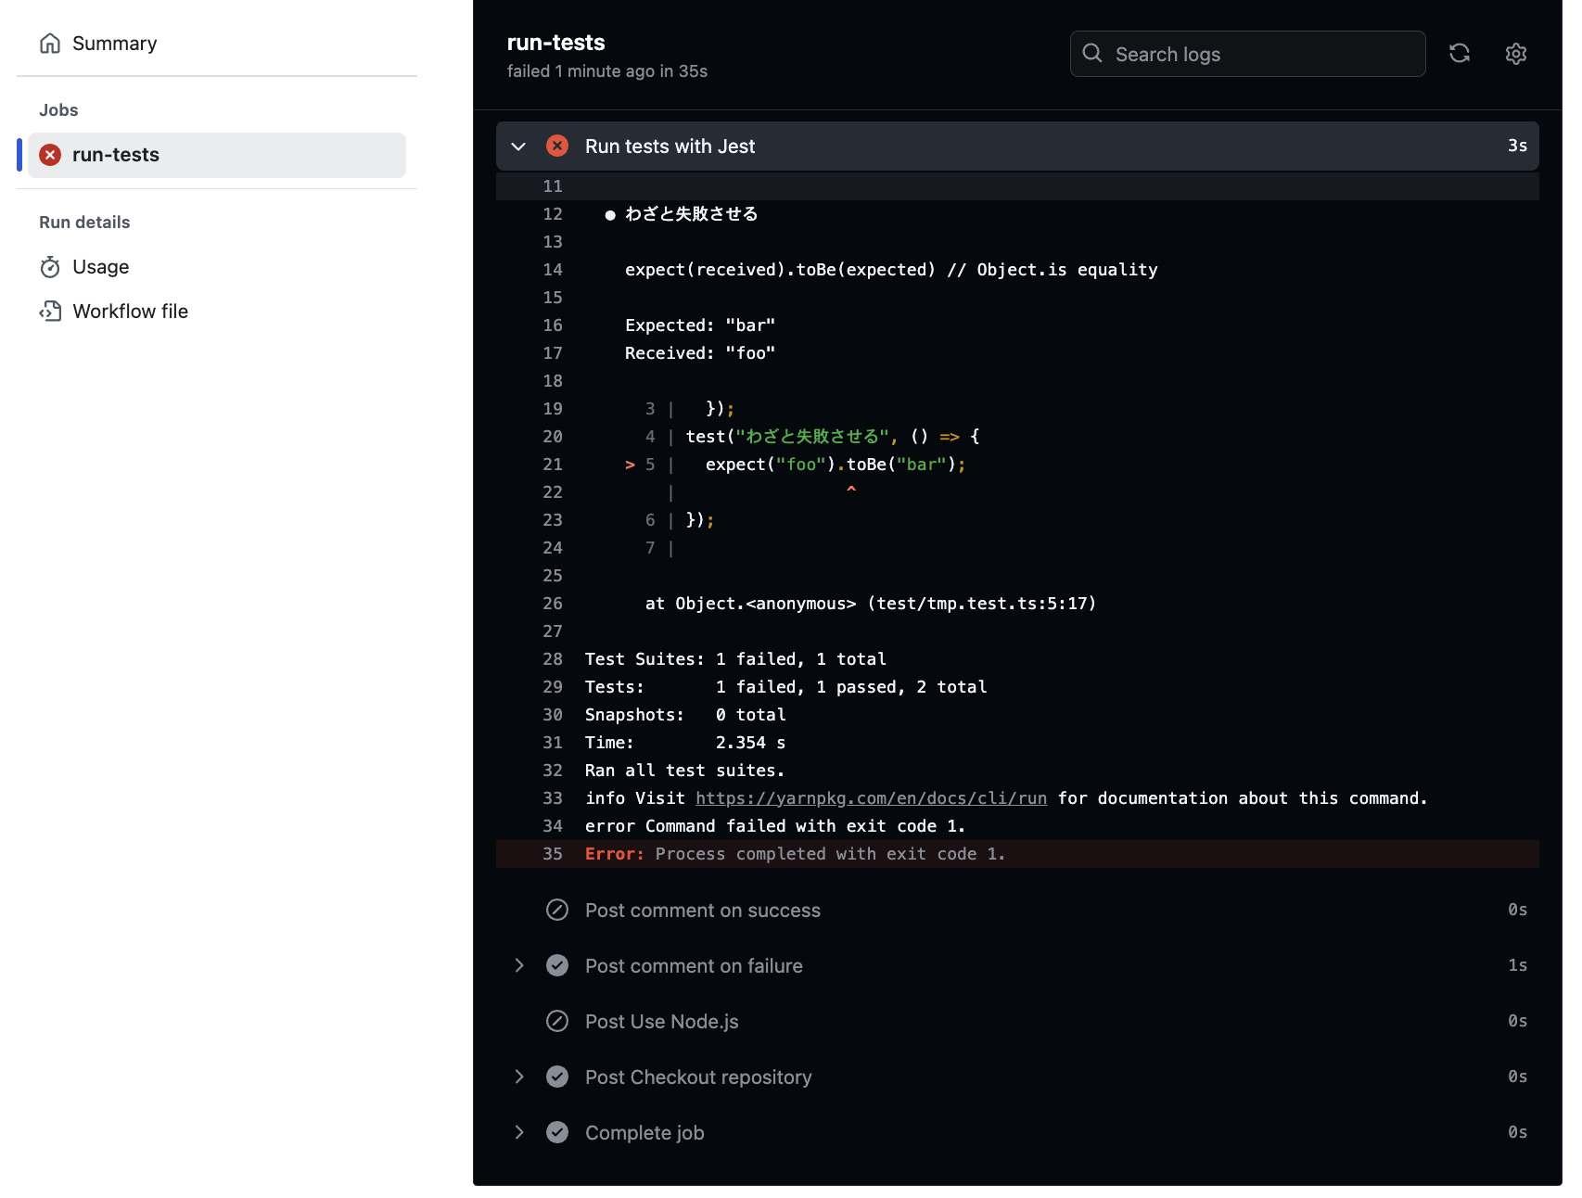Click the red failed icon beside run-tests job

(50, 155)
